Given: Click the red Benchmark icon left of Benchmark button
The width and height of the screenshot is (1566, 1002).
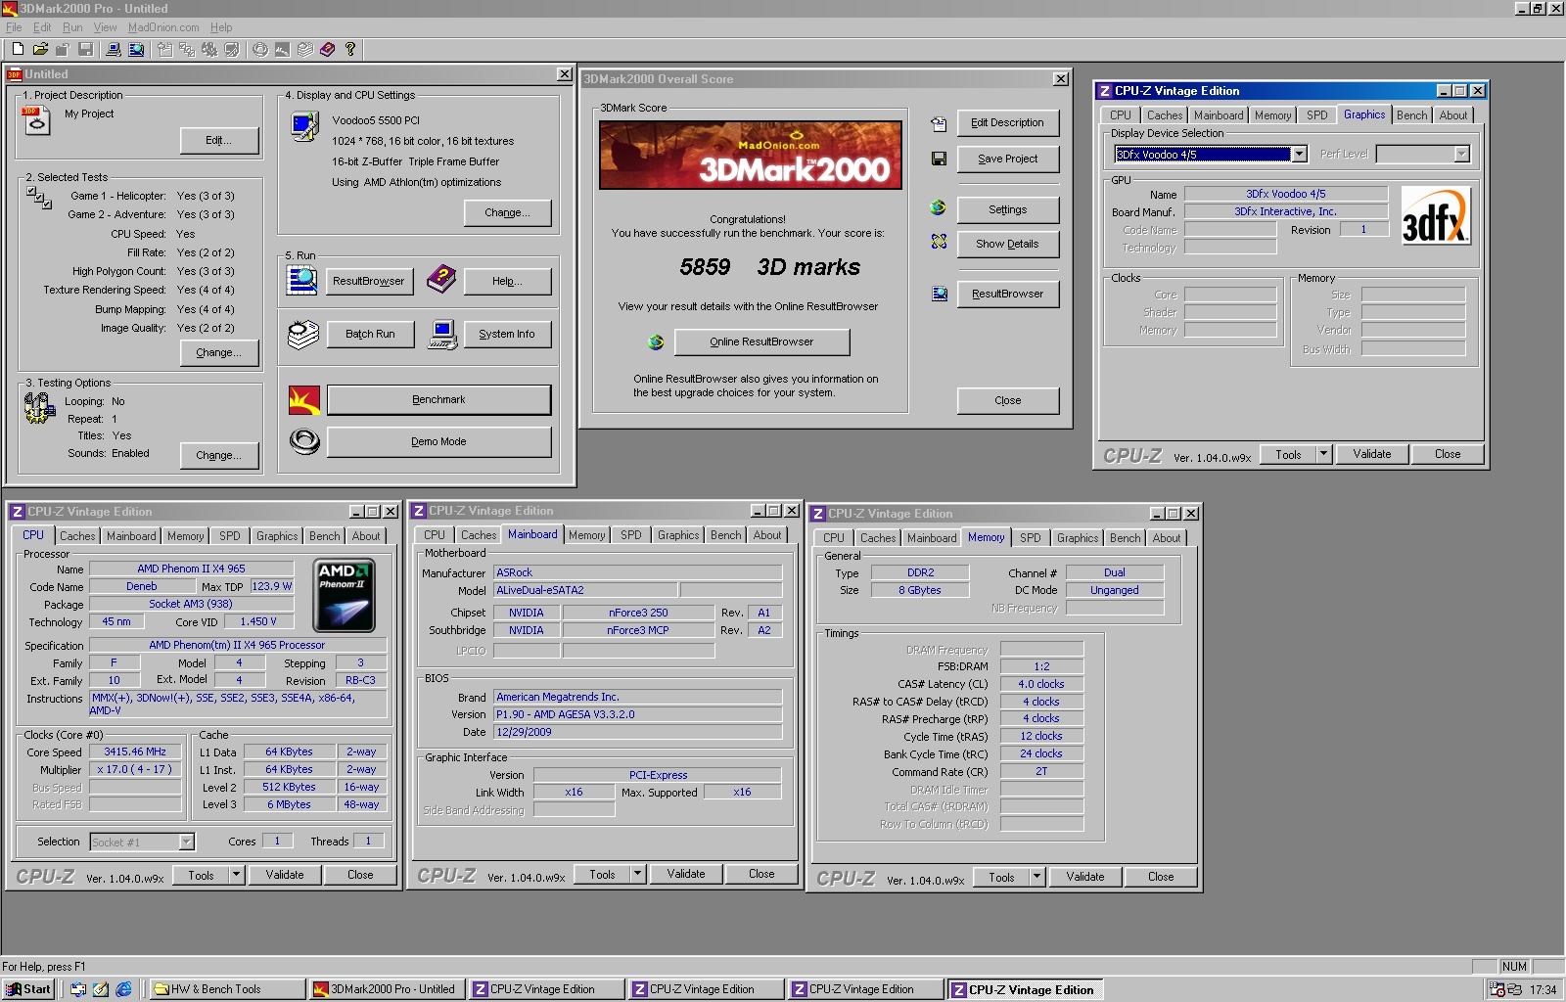Looking at the screenshot, I should 304,400.
